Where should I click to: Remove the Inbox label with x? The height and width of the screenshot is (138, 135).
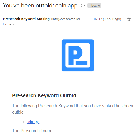point(99,6)
